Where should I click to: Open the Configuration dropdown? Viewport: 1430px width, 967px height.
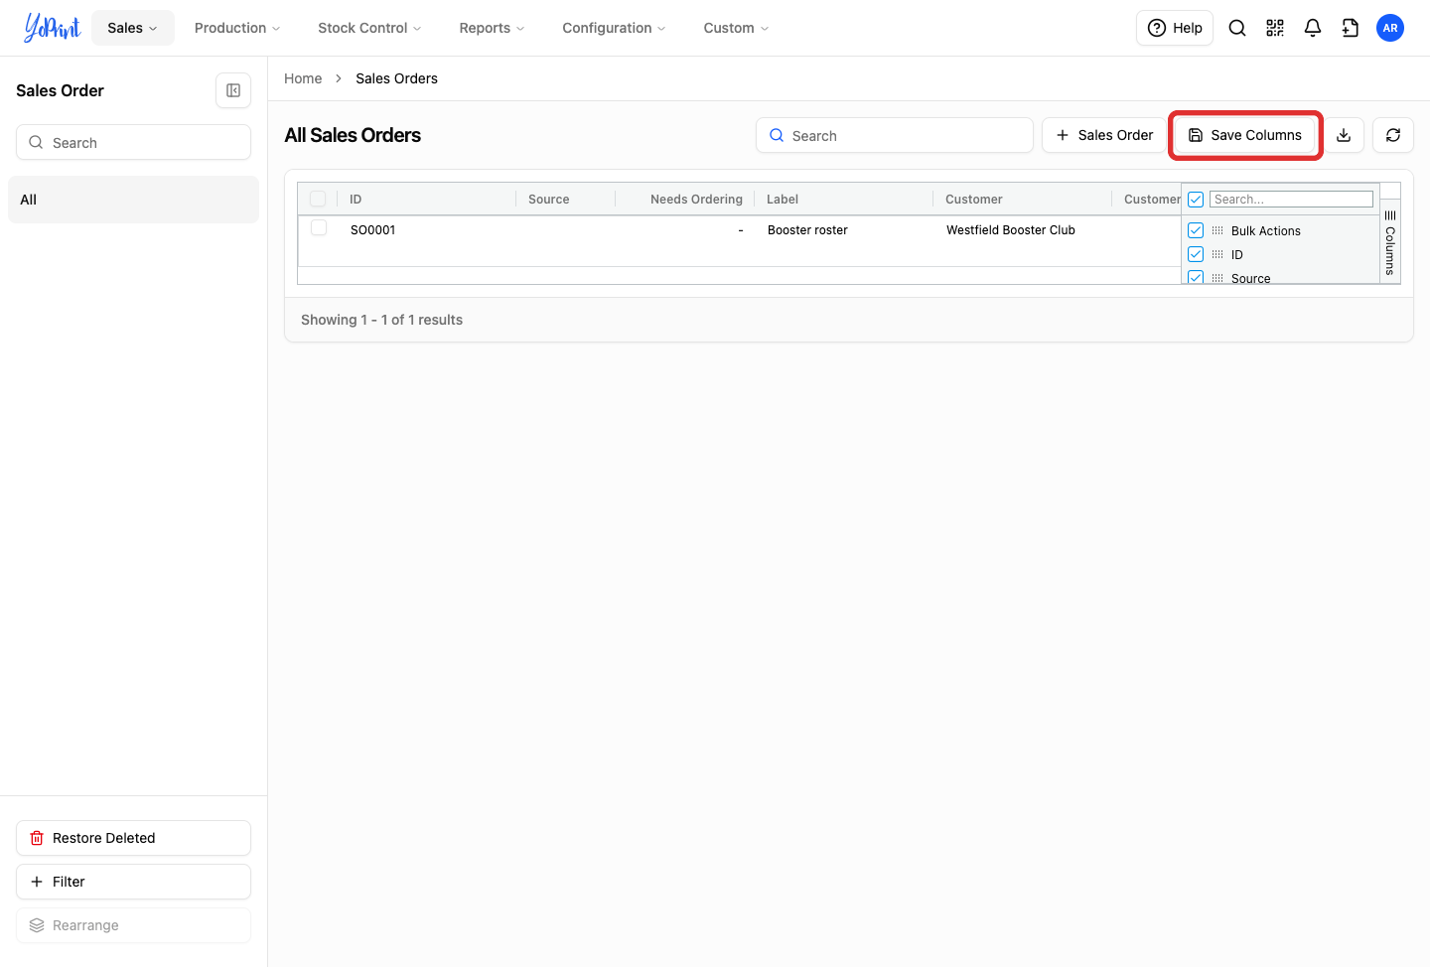coord(614,28)
